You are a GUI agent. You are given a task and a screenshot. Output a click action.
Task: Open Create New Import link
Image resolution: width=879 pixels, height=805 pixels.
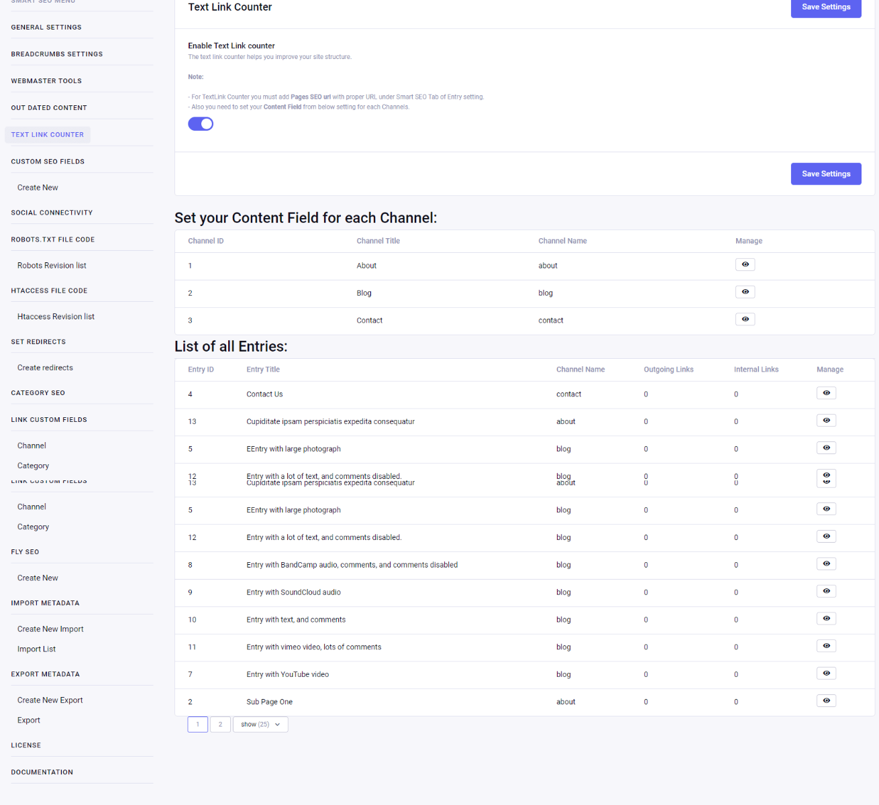pyautogui.click(x=50, y=629)
